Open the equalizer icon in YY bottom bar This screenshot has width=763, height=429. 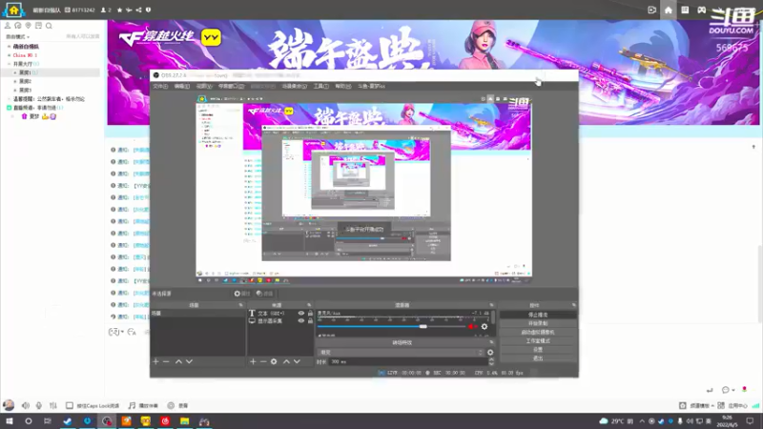(53, 405)
